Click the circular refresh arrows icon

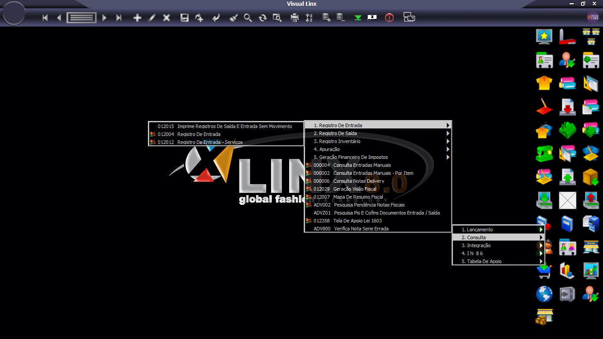pos(263,18)
